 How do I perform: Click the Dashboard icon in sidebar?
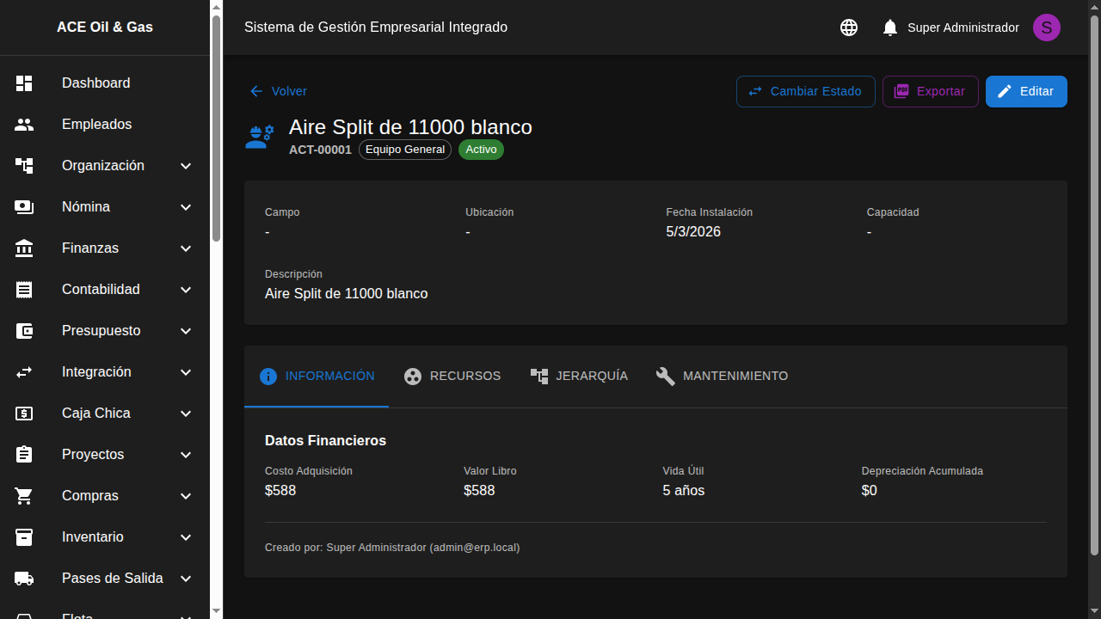pyautogui.click(x=24, y=83)
